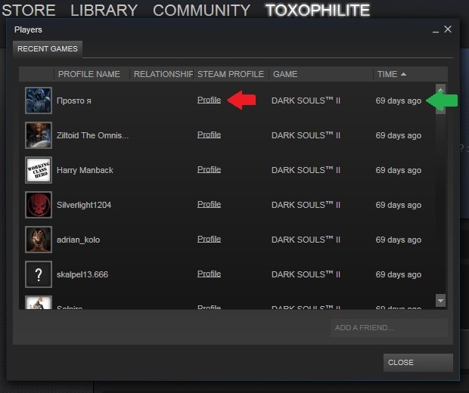Click avatar of Ziltoid The Omnis...

pos(39,135)
